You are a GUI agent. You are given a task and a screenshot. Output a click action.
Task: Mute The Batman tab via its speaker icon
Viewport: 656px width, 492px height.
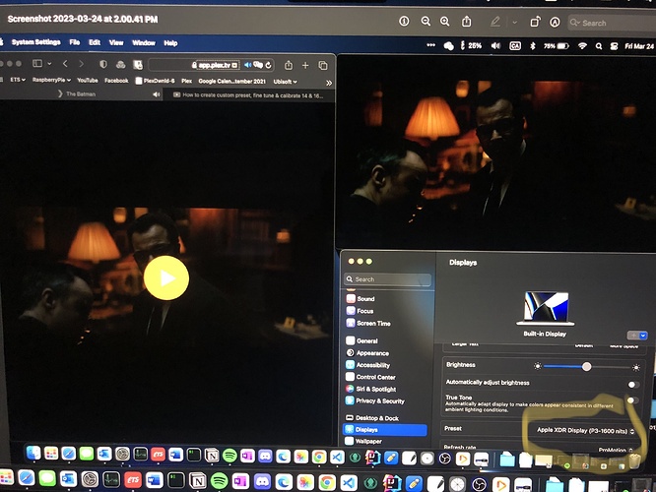pos(156,94)
